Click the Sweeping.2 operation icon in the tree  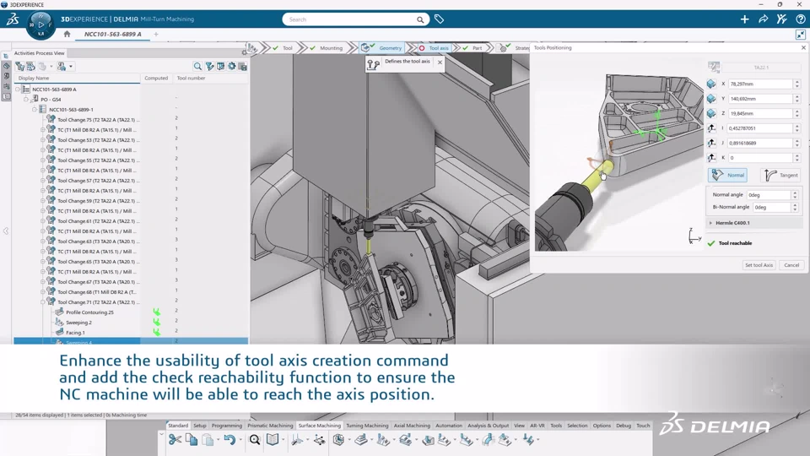coord(59,322)
